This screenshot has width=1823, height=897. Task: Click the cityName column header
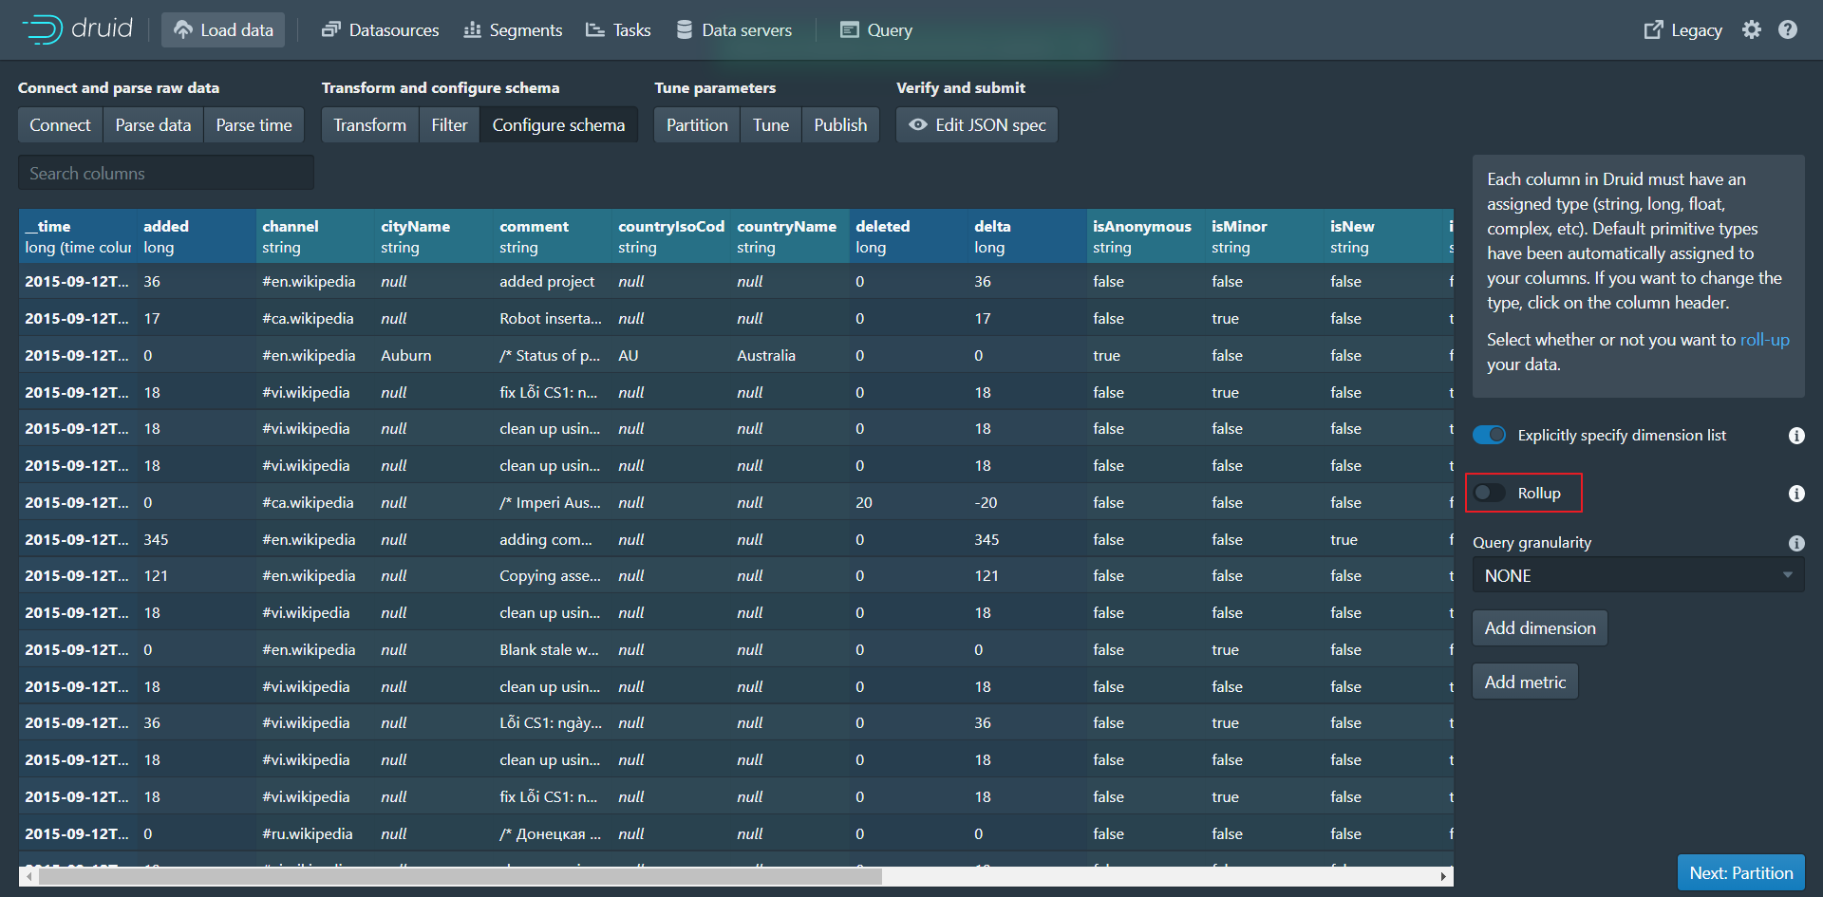point(434,236)
